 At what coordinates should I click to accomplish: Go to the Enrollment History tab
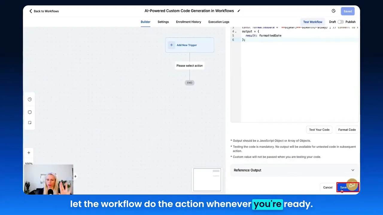[189, 22]
